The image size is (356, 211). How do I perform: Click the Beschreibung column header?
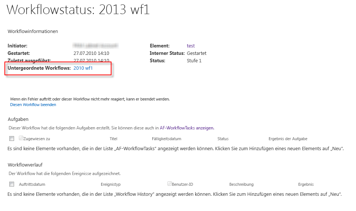click(x=241, y=184)
